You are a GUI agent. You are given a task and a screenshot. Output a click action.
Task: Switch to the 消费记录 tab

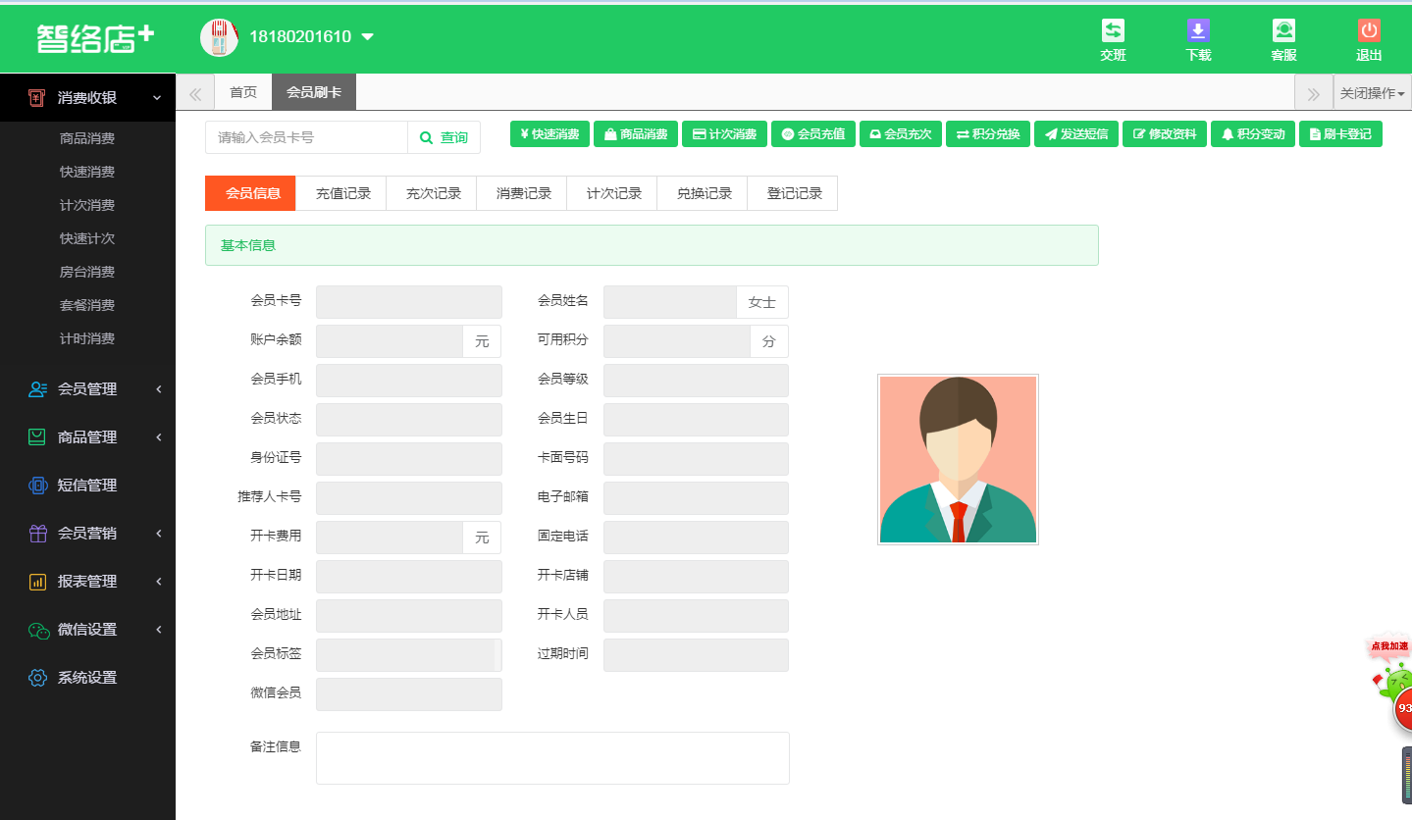521,193
